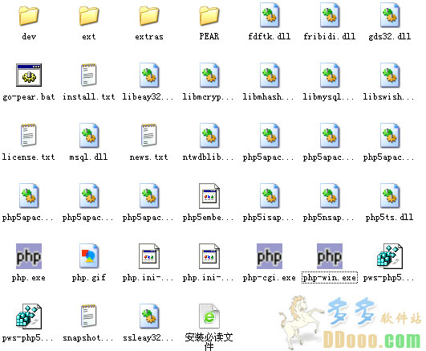
Task: Select the "ssleay32..." file name label
Action: point(148,338)
